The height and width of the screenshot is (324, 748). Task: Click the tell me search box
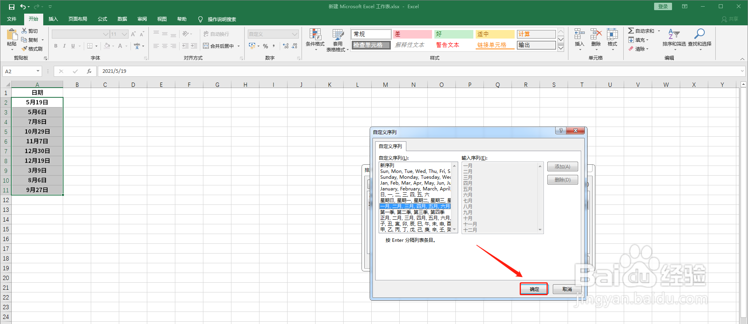pyautogui.click(x=222, y=19)
